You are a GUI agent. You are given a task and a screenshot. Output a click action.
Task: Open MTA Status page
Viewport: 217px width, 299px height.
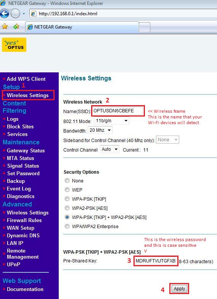click(x=21, y=158)
